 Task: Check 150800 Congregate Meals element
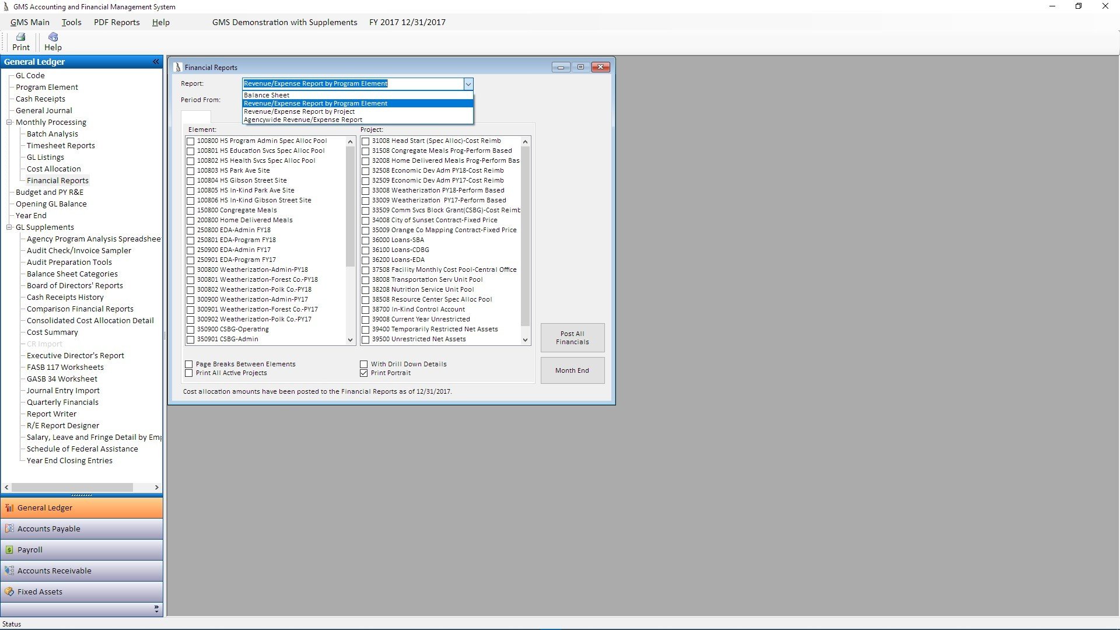click(x=191, y=211)
